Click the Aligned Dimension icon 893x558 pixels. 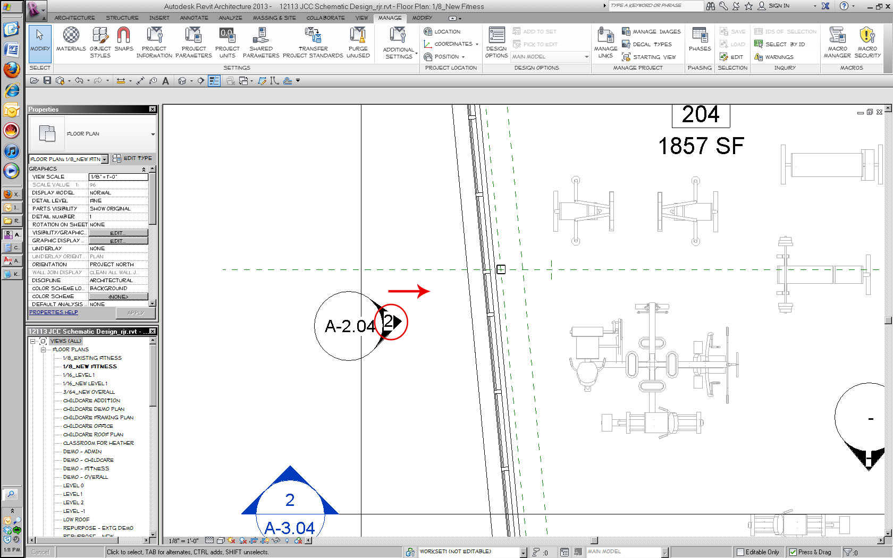pyautogui.click(x=140, y=81)
